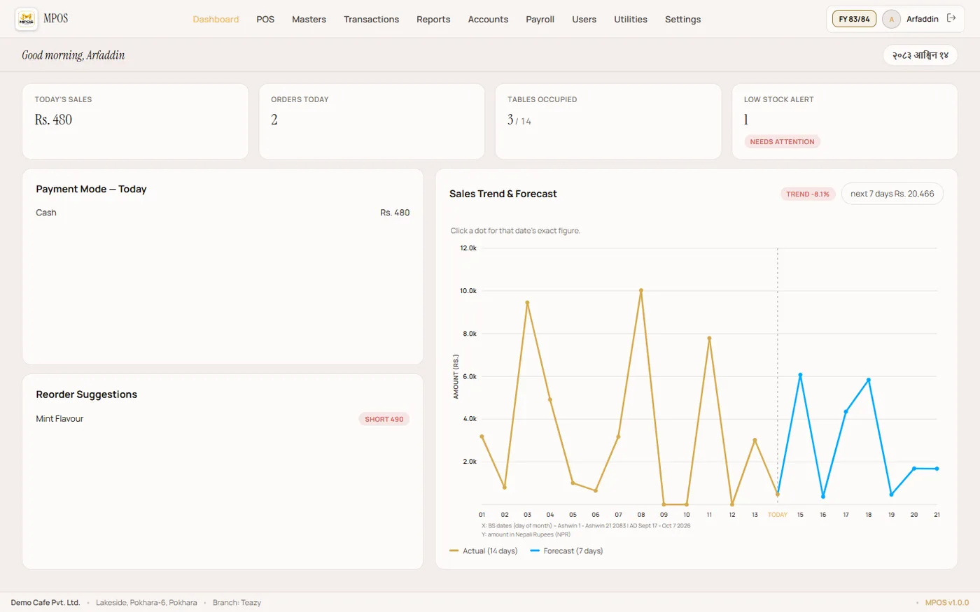Image resolution: width=980 pixels, height=612 pixels.
Task: Click Lakeside, Pokhara-6, Pokhara address in footer
Action: (146, 602)
